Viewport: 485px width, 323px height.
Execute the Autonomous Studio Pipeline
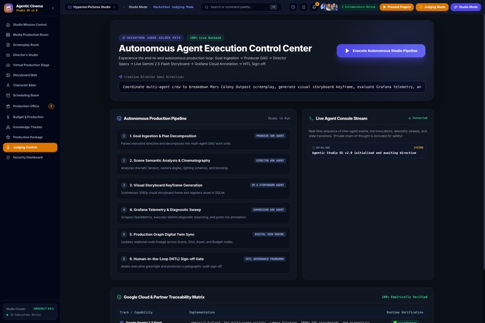pyautogui.click(x=381, y=51)
